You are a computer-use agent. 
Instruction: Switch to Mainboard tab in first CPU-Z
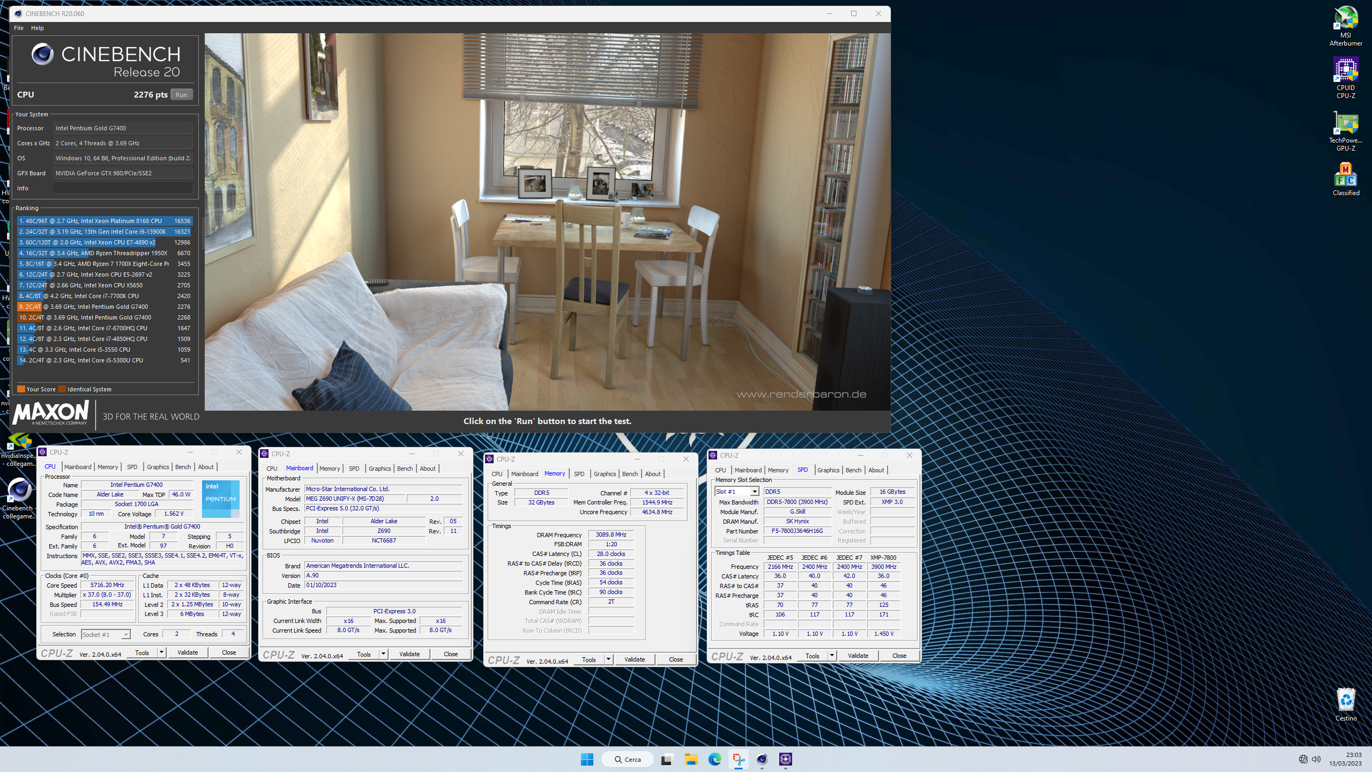click(x=78, y=467)
